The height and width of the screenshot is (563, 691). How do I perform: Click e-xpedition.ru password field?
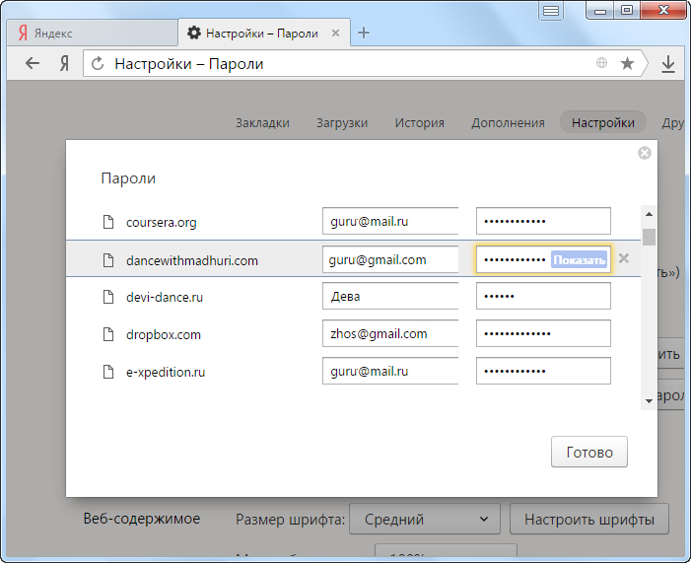[543, 371]
